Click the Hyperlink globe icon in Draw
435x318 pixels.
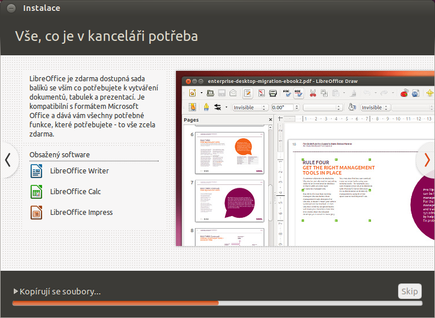coord(415,93)
